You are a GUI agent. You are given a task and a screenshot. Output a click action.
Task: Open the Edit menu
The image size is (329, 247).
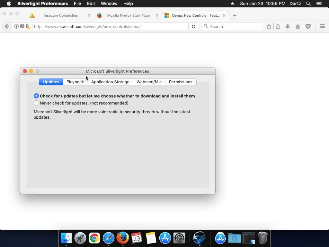tap(91, 4)
